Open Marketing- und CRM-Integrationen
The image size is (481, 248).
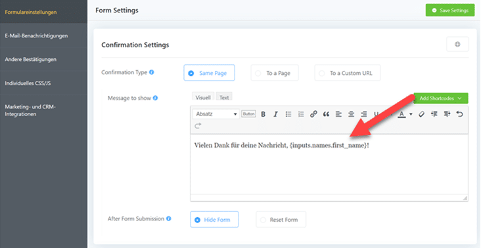(x=43, y=110)
